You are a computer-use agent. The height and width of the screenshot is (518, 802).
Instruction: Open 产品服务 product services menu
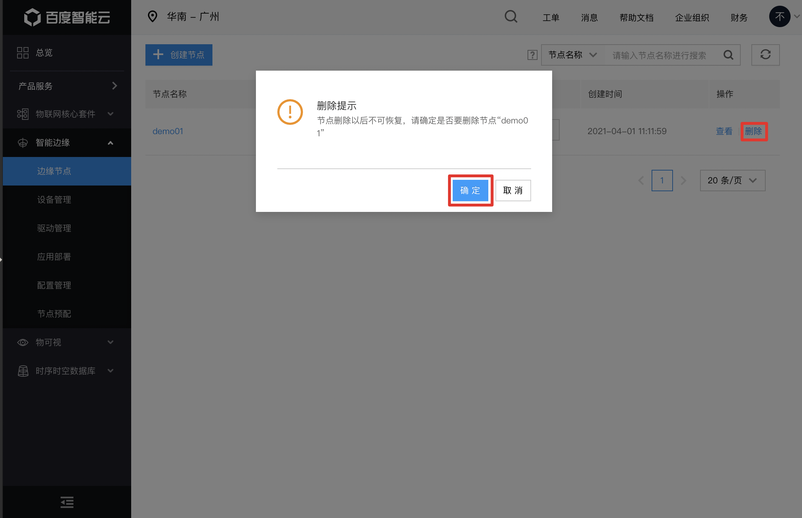(x=67, y=86)
